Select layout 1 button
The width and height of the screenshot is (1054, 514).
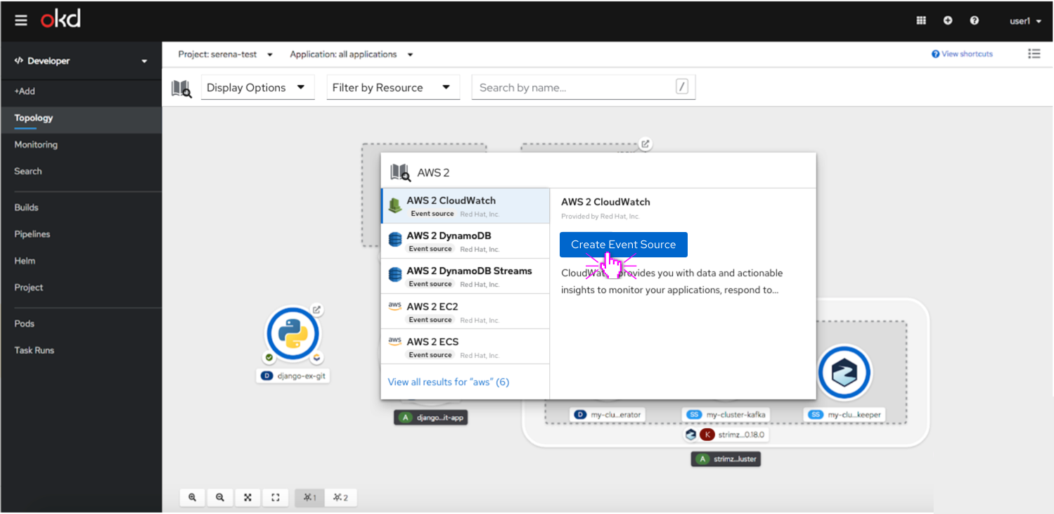[310, 498]
